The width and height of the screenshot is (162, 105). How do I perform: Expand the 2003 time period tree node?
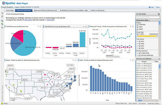point(138,46)
